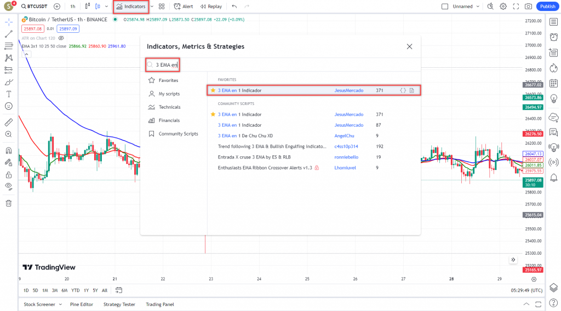
Task: Publish the chart idea
Action: coord(547,7)
